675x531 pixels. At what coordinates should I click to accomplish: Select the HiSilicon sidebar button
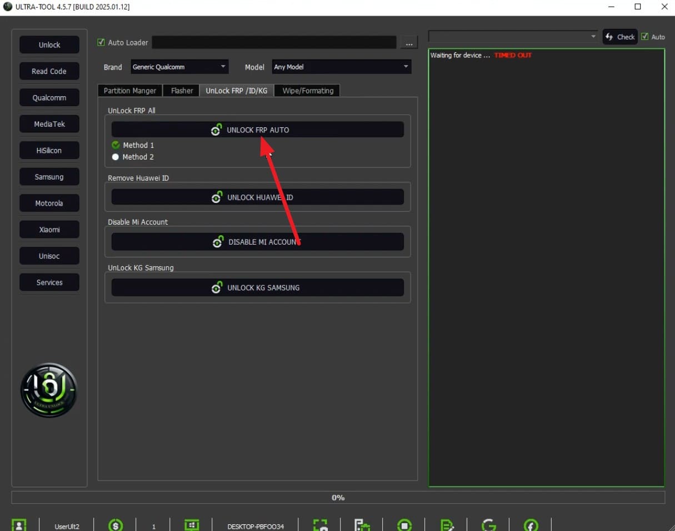click(x=49, y=151)
